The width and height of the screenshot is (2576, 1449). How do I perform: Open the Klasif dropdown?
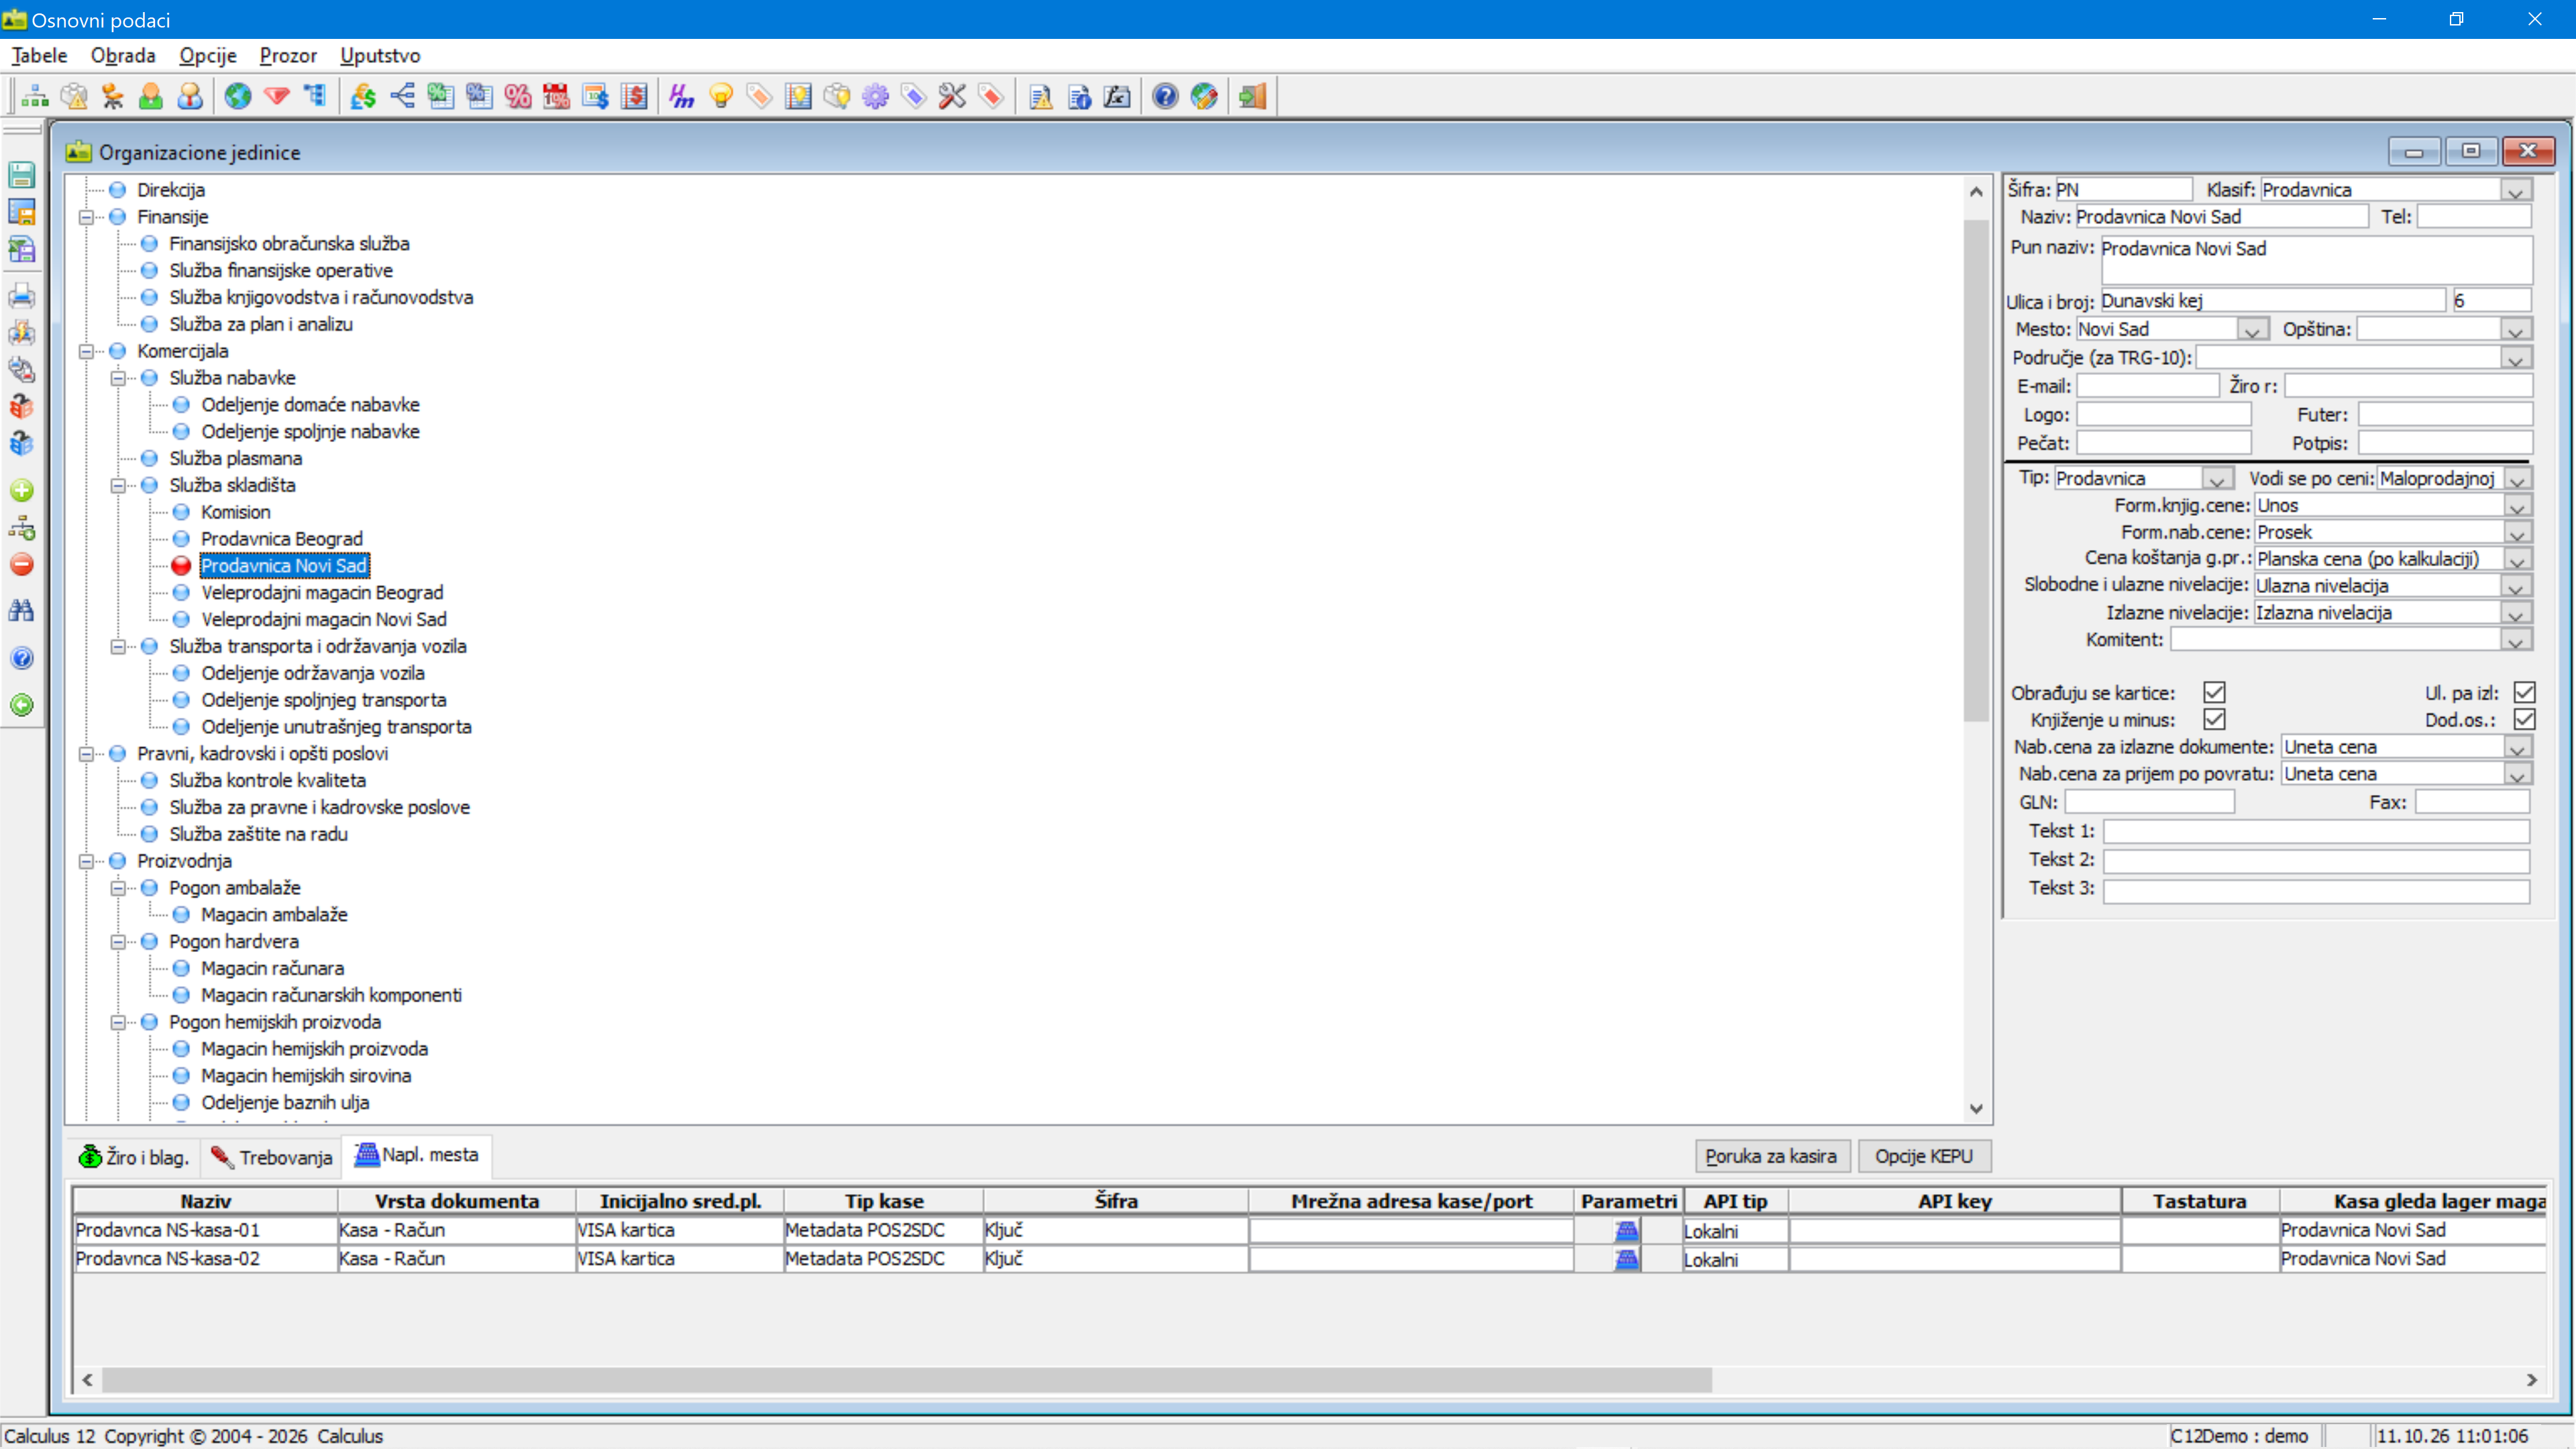click(2516, 190)
